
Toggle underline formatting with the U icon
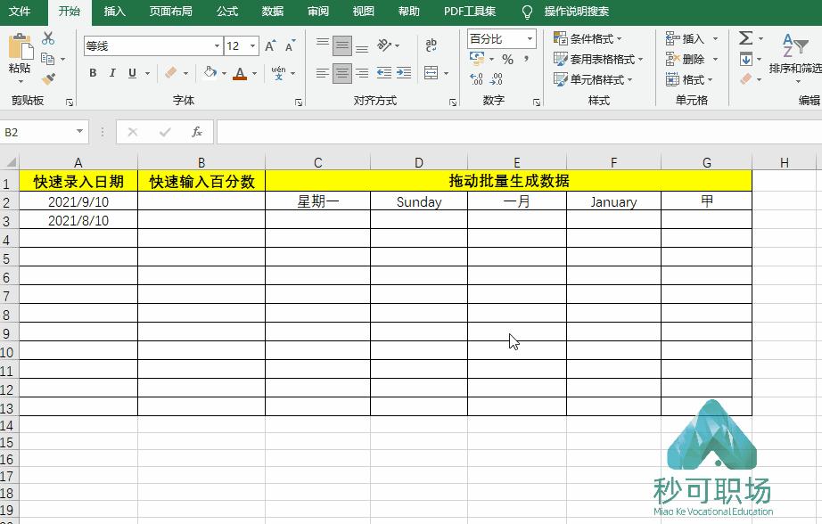tap(132, 73)
